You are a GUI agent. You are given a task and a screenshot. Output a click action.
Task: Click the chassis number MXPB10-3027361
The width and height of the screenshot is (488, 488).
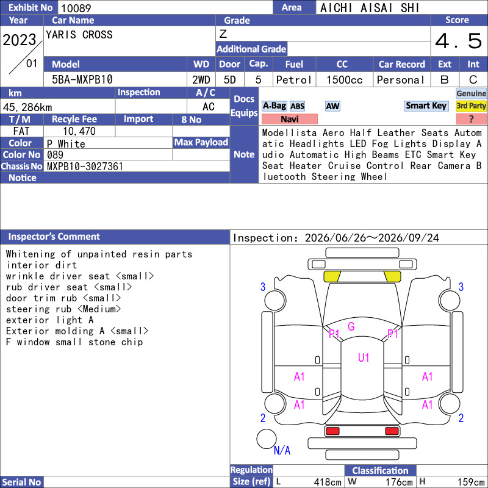85,167
